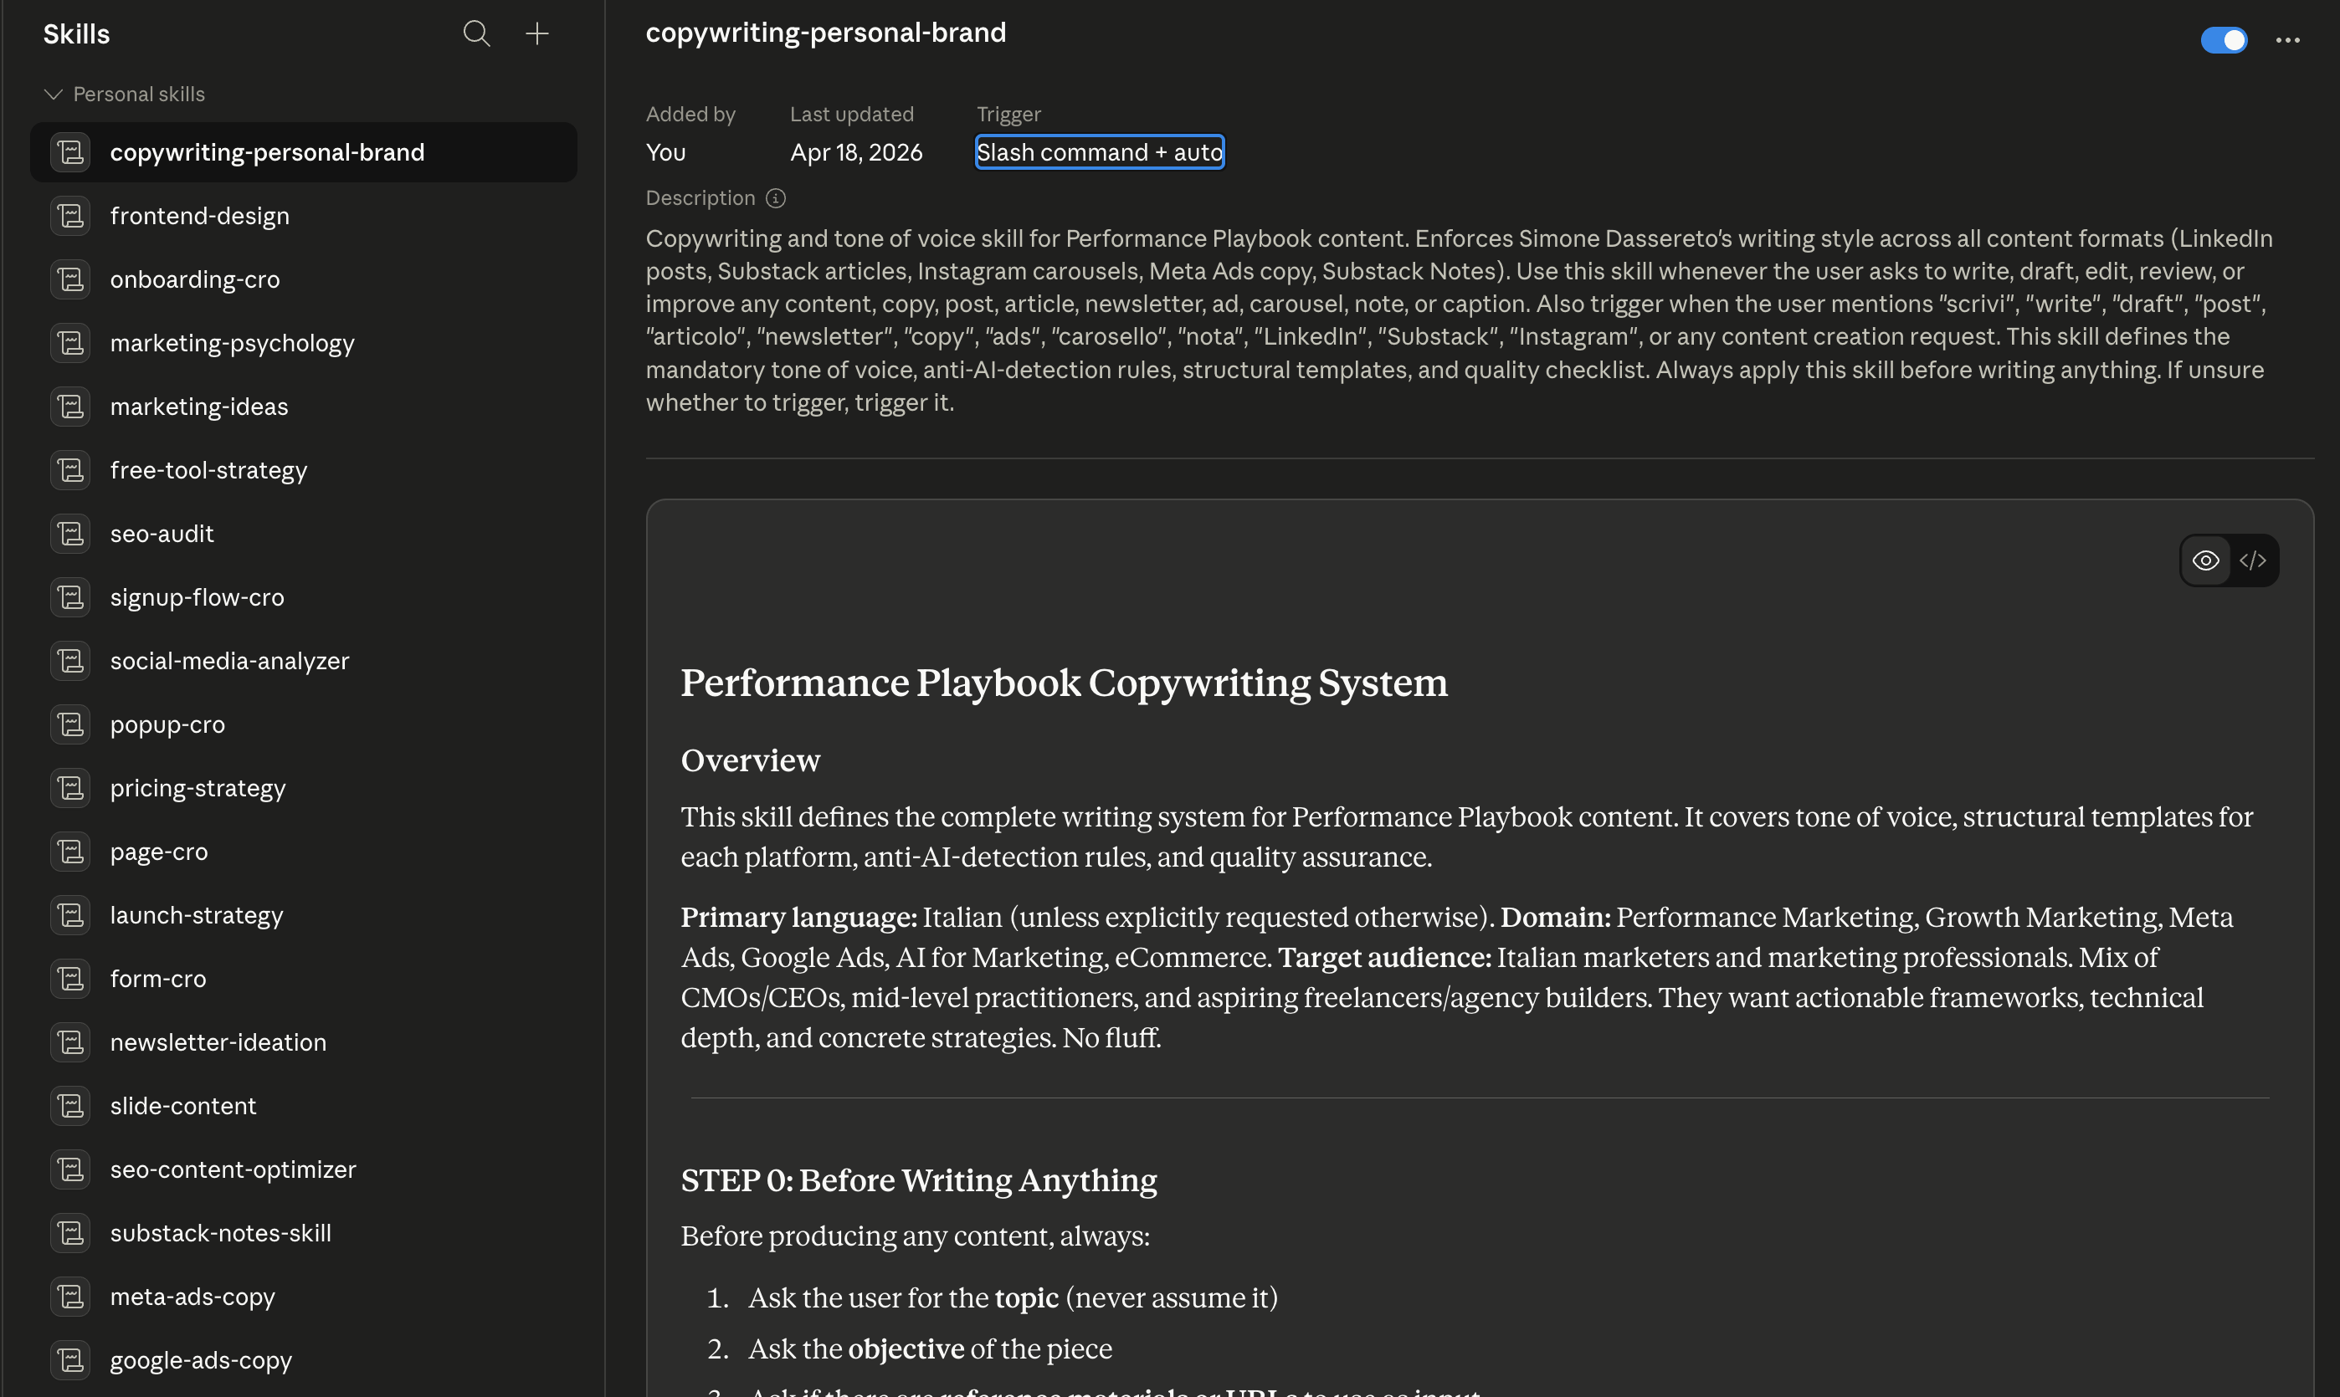Open the social-media-analyzer skill
The image size is (2340, 1397).
(303, 661)
